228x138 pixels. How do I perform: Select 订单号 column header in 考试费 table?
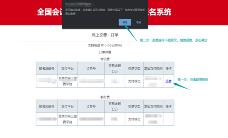(91, 68)
